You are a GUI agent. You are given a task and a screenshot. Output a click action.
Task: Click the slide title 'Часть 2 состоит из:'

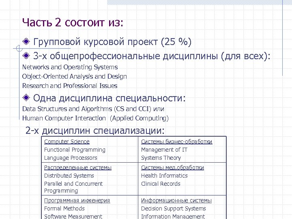coord(73,23)
